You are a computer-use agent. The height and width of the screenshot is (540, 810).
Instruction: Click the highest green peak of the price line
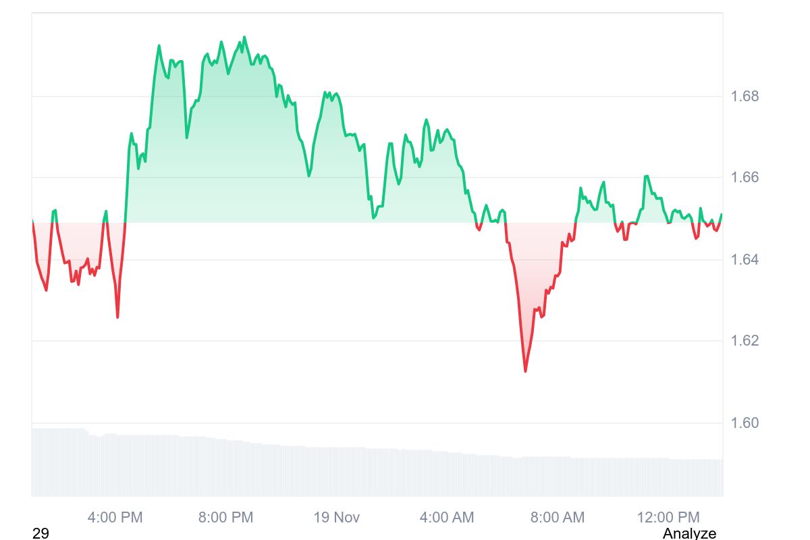tap(244, 37)
